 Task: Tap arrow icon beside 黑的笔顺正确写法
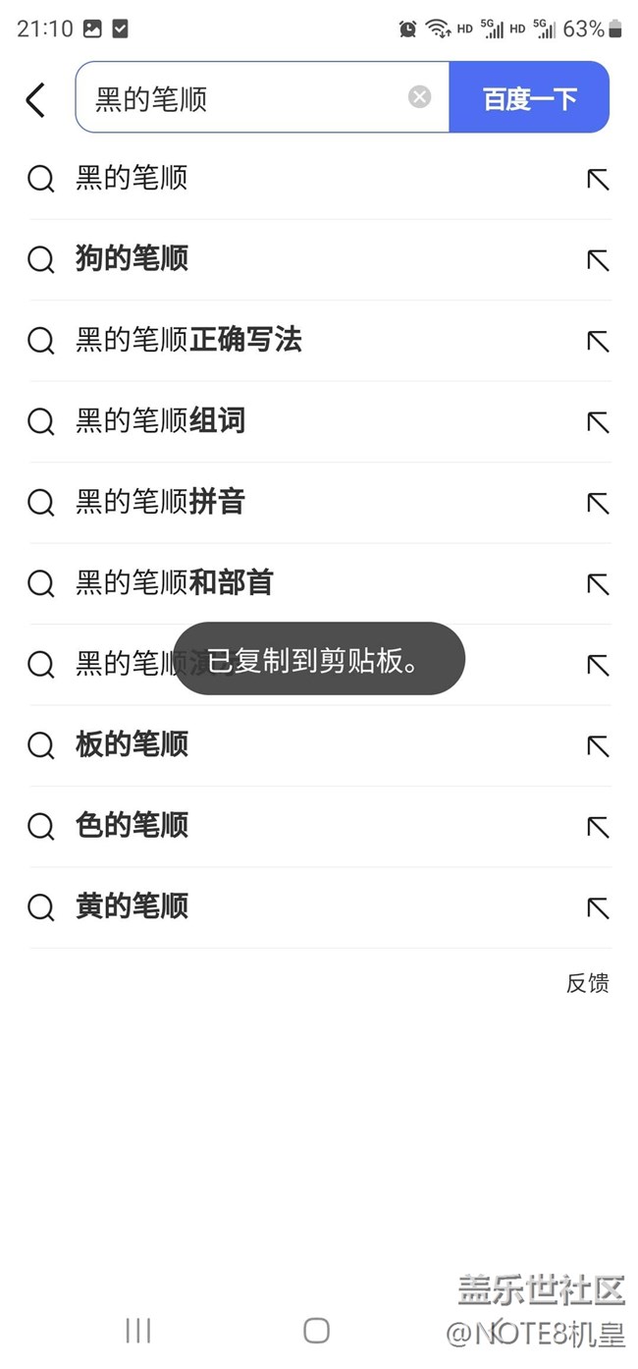point(598,342)
